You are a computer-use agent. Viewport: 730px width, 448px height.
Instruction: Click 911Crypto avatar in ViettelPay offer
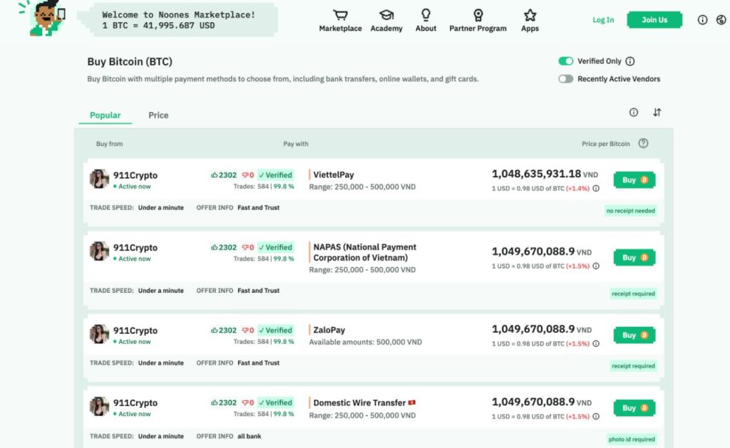coord(99,179)
